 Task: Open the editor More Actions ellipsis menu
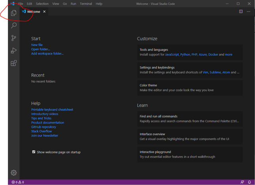point(249,11)
